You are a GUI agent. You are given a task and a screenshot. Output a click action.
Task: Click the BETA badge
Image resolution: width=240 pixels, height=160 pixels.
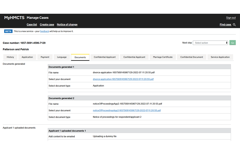pos(8,31)
